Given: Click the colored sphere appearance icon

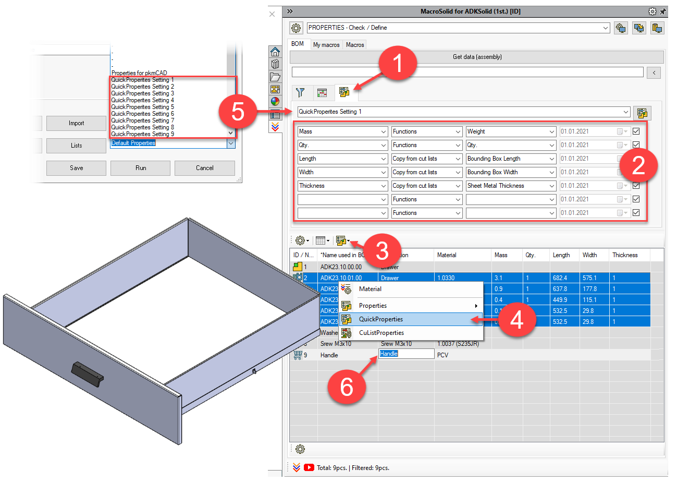Looking at the screenshot, I should pyautogui.click(x=275, y=102).
